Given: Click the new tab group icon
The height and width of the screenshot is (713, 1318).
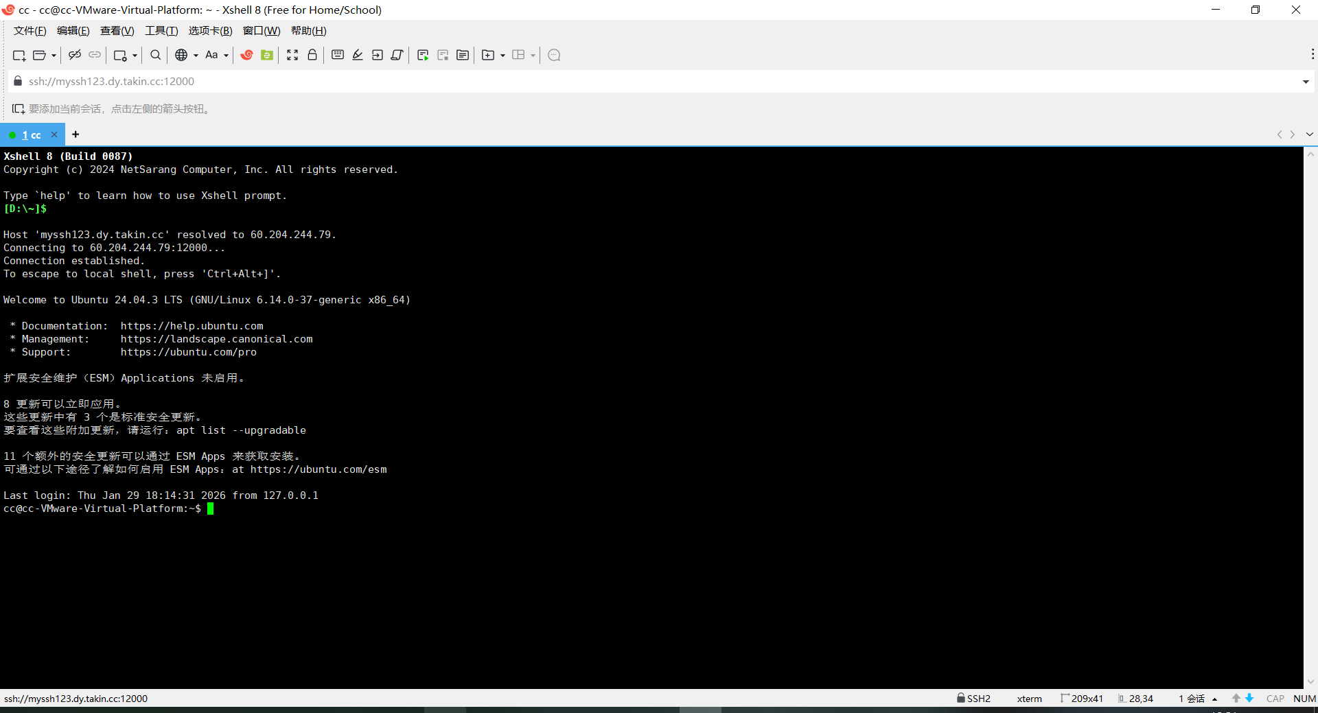Looking at the screenshot, I should [488, 55].
